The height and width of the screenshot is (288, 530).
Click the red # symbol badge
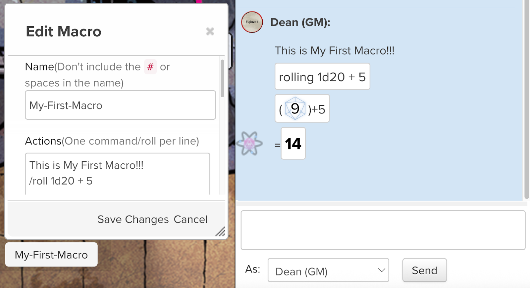[x=150, y=67]
